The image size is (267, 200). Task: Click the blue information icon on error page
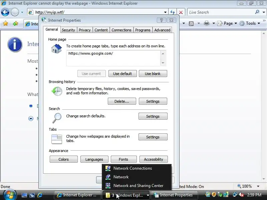[x=15, y=44]
